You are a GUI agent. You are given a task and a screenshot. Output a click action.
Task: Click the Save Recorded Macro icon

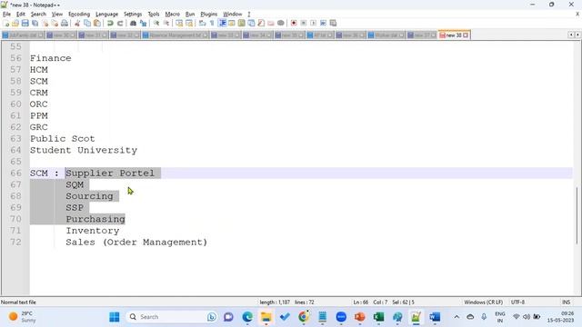click(333, 23)
